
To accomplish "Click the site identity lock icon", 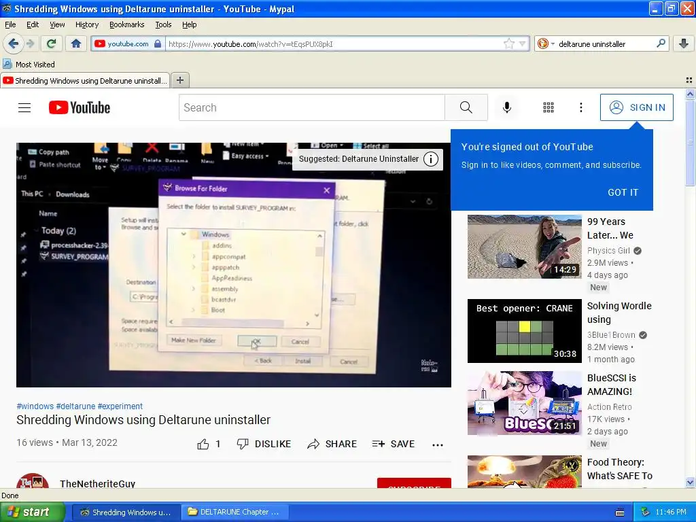I will (x=158, y=43).
